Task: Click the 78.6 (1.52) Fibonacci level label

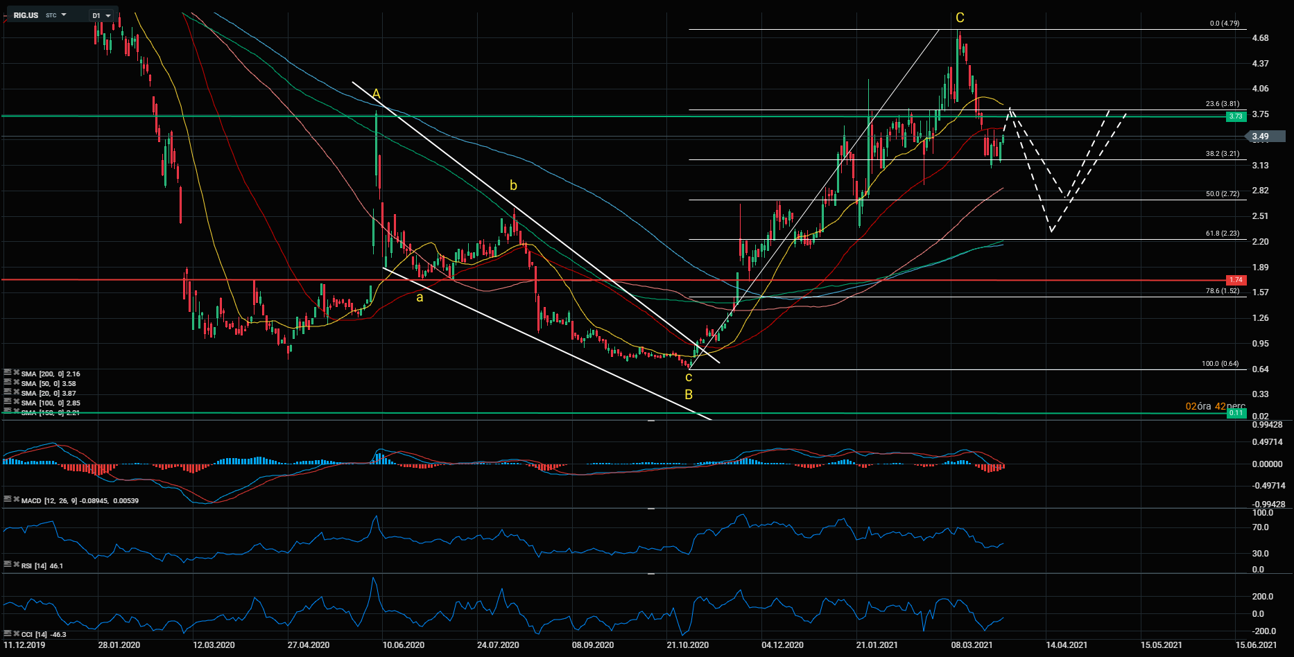Action: click(x=1223, y=291)
